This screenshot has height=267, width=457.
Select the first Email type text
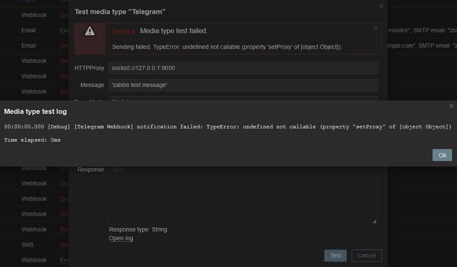pyautogui.click(x=29, y=30)
